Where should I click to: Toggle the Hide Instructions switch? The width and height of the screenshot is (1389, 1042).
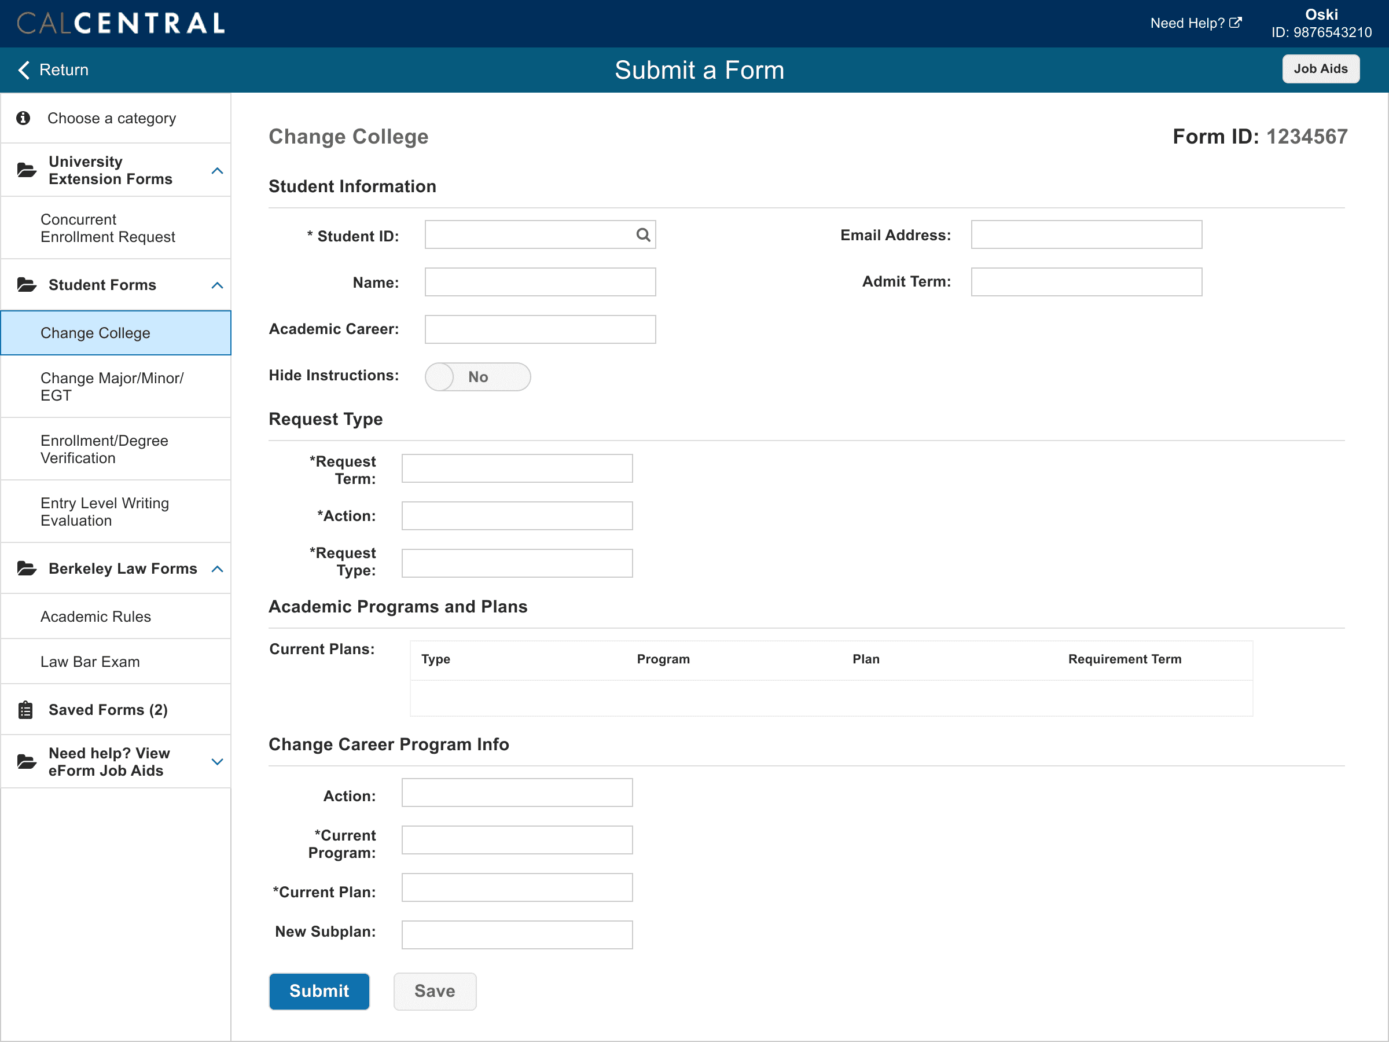[x=477, y=377]
